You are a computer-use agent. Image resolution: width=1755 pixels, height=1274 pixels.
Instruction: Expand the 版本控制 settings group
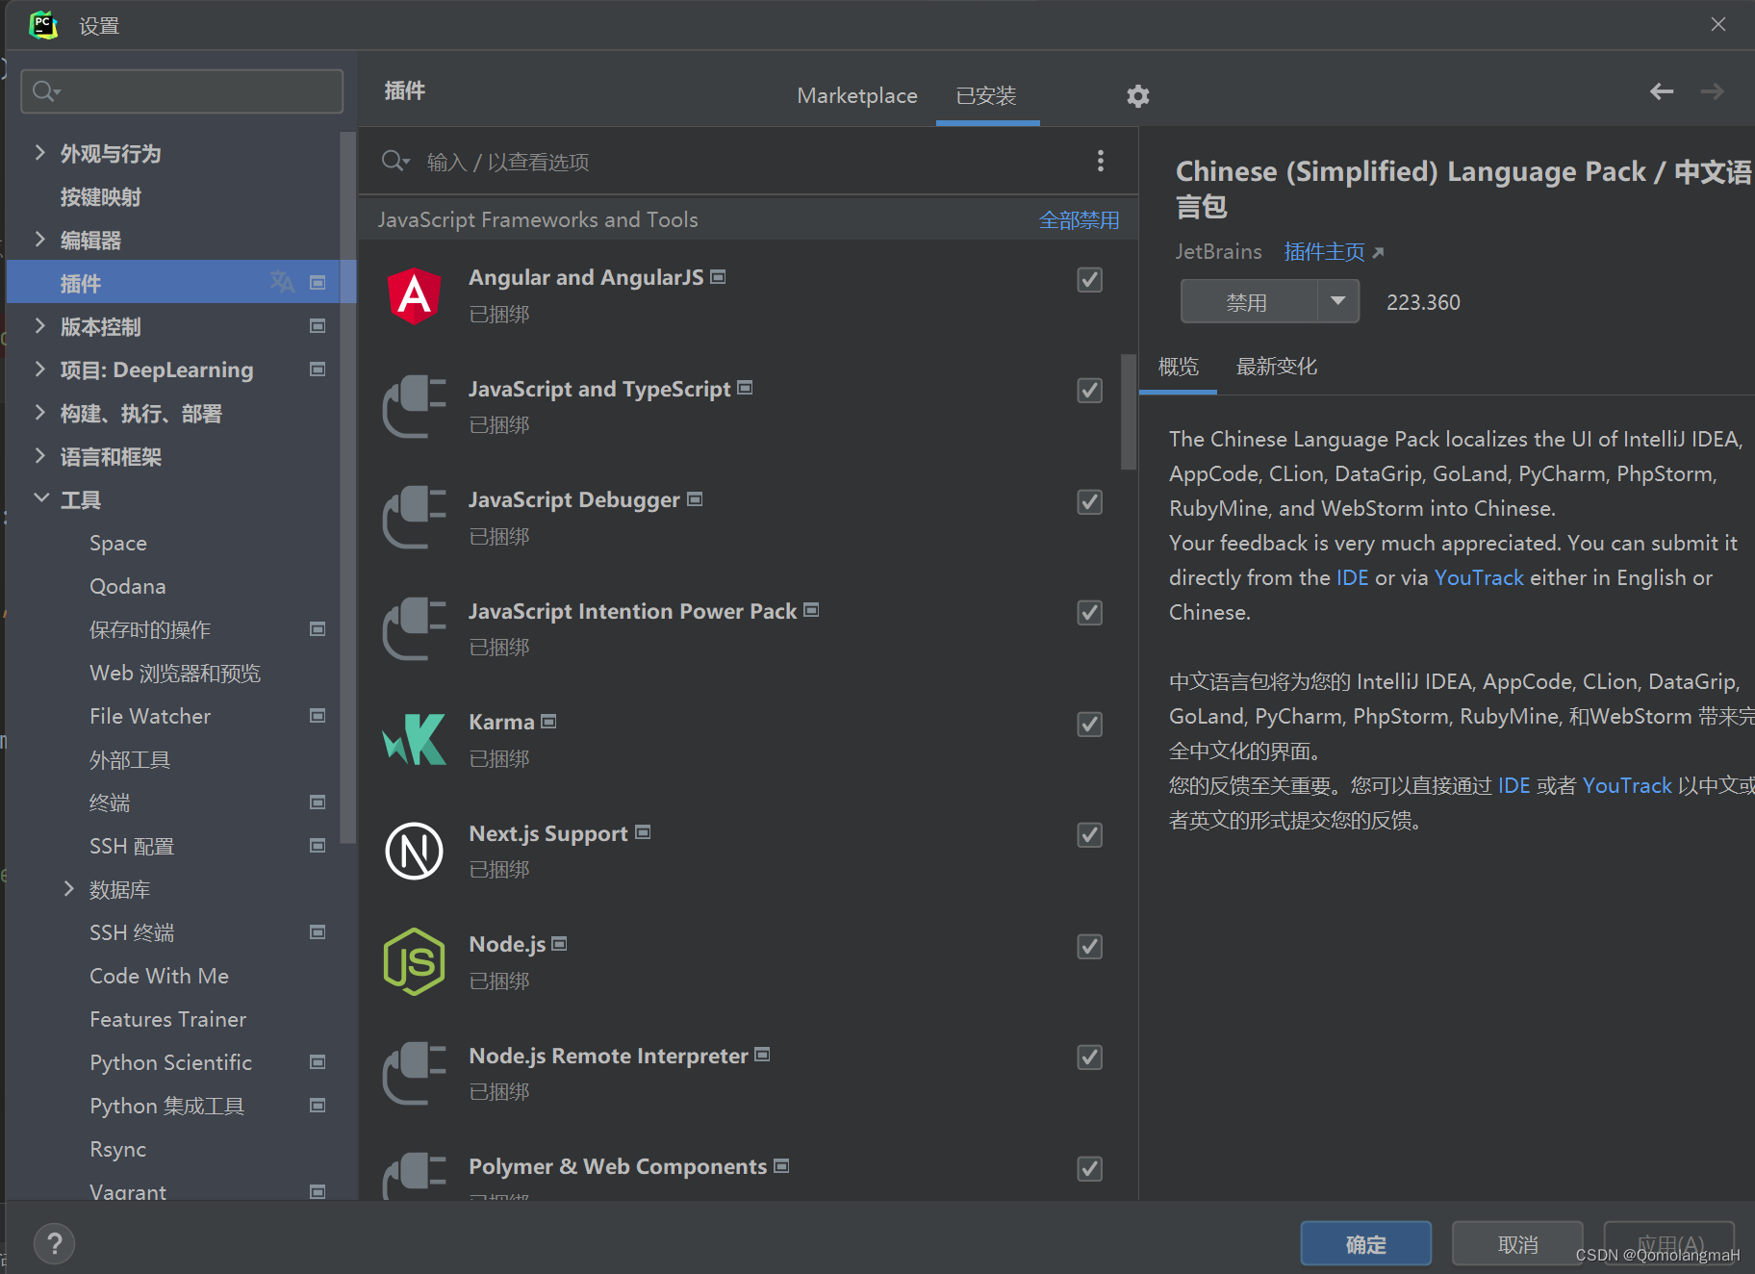pos(39,325)
